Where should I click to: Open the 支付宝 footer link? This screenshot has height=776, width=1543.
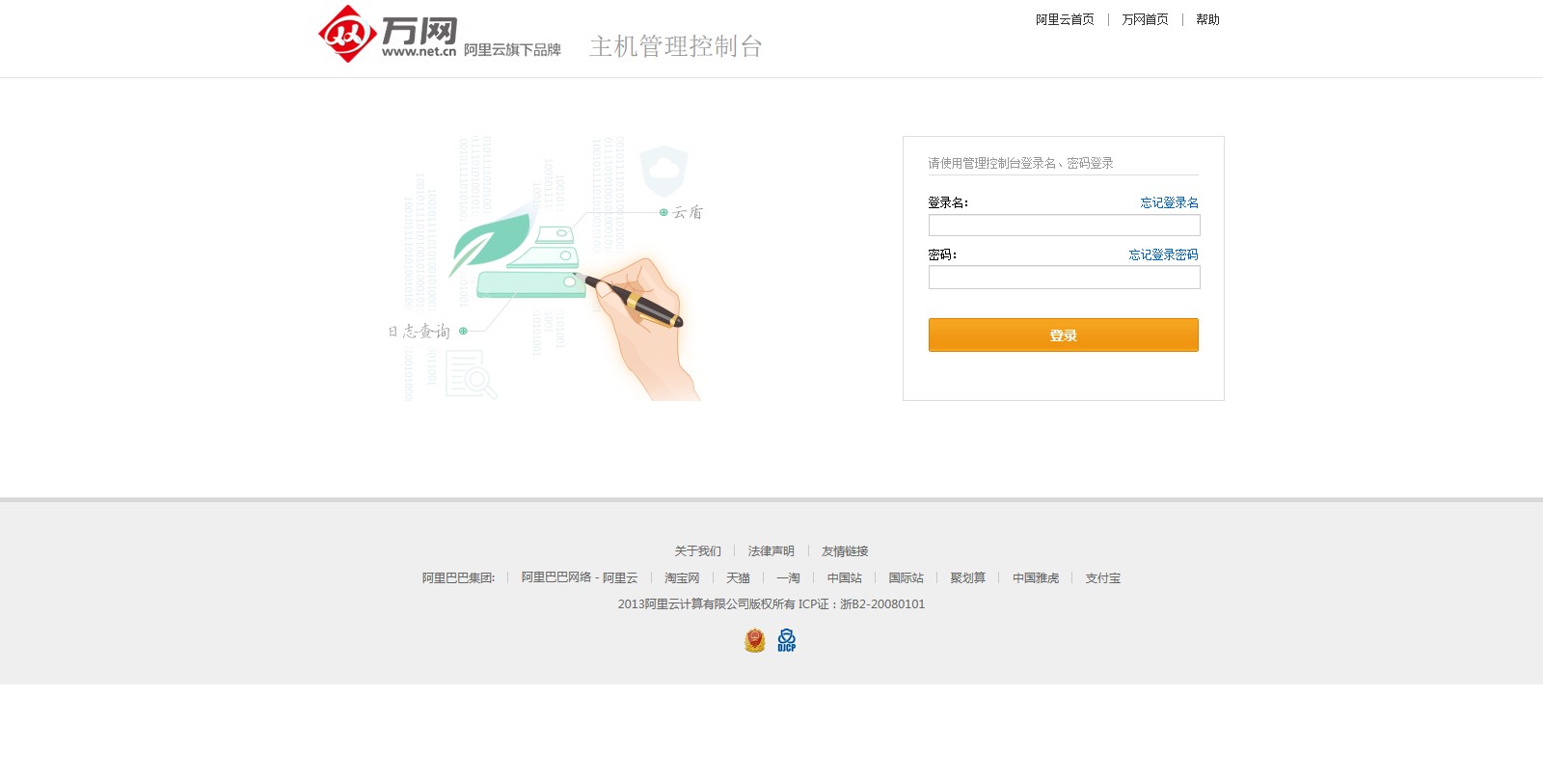click(x=1102, y=578)
